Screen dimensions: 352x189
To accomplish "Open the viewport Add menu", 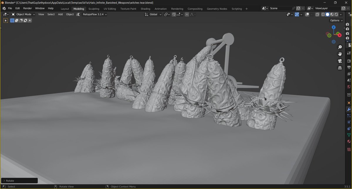I will (x=60, y=14).
